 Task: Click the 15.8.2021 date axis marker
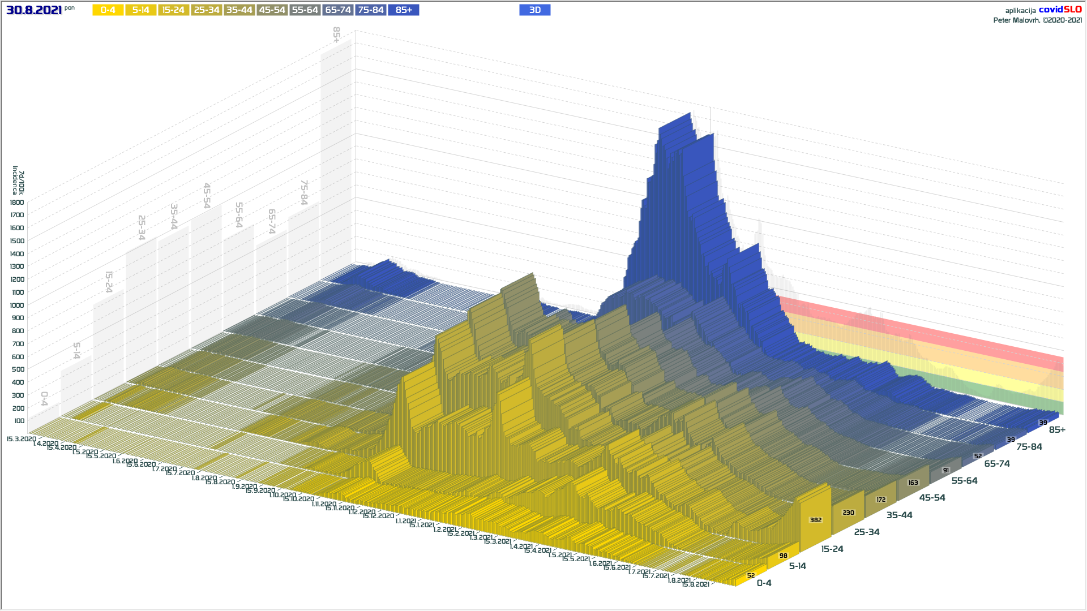695,584
